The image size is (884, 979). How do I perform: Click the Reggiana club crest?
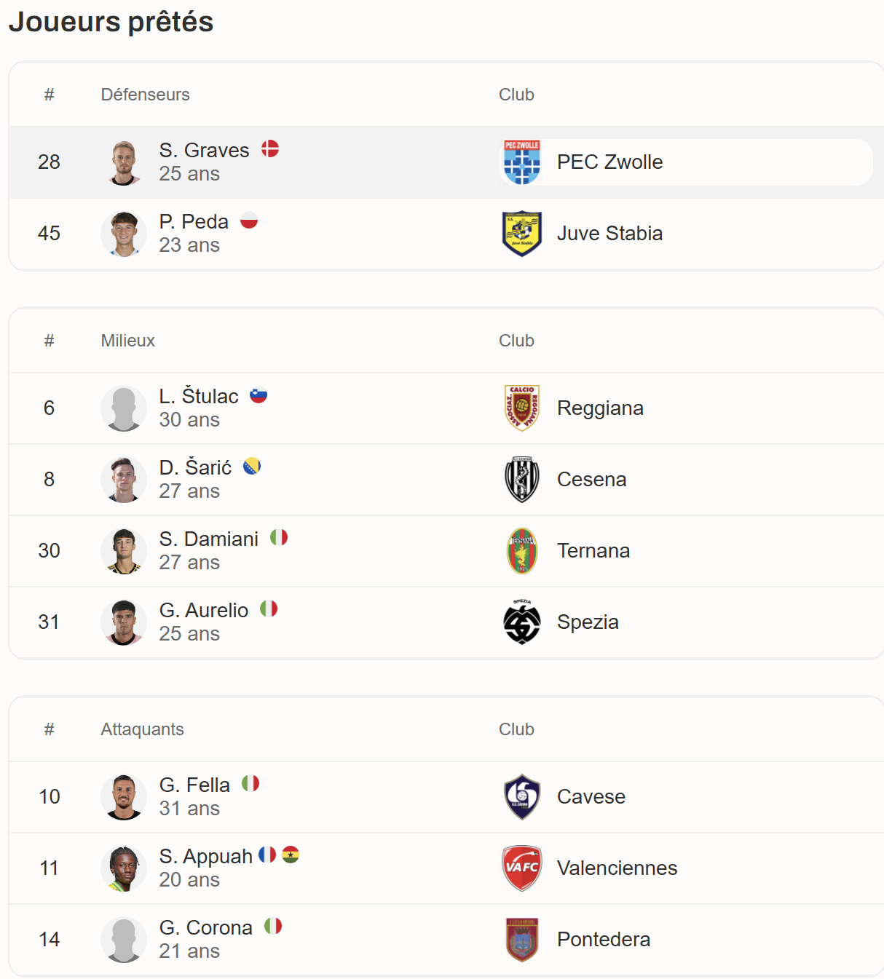pyautogui.click(x=522, y=408)
